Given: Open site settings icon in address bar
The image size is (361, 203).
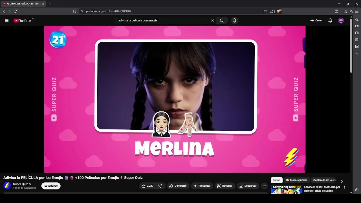Looking at the screenshot, I should pyautogui.click(x=82, y=11).
